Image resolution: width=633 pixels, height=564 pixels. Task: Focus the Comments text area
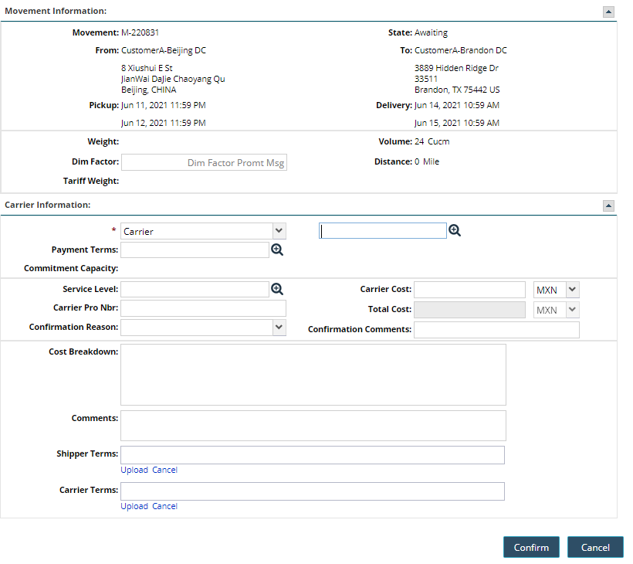coord(313,425)
